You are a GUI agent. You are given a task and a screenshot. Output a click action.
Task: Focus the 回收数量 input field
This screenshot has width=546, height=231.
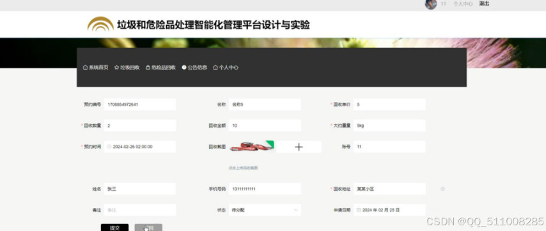tap(140, 126)
